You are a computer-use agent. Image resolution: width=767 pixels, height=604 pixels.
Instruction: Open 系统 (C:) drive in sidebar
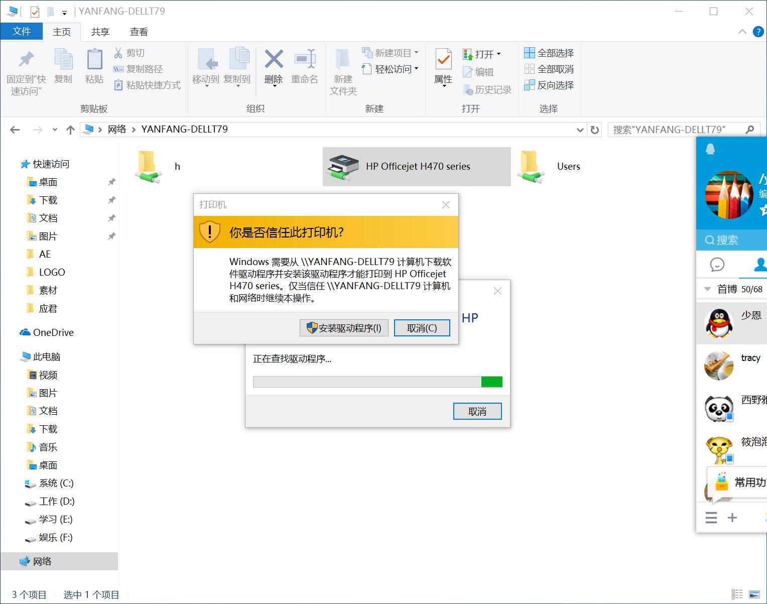point(56,483)
